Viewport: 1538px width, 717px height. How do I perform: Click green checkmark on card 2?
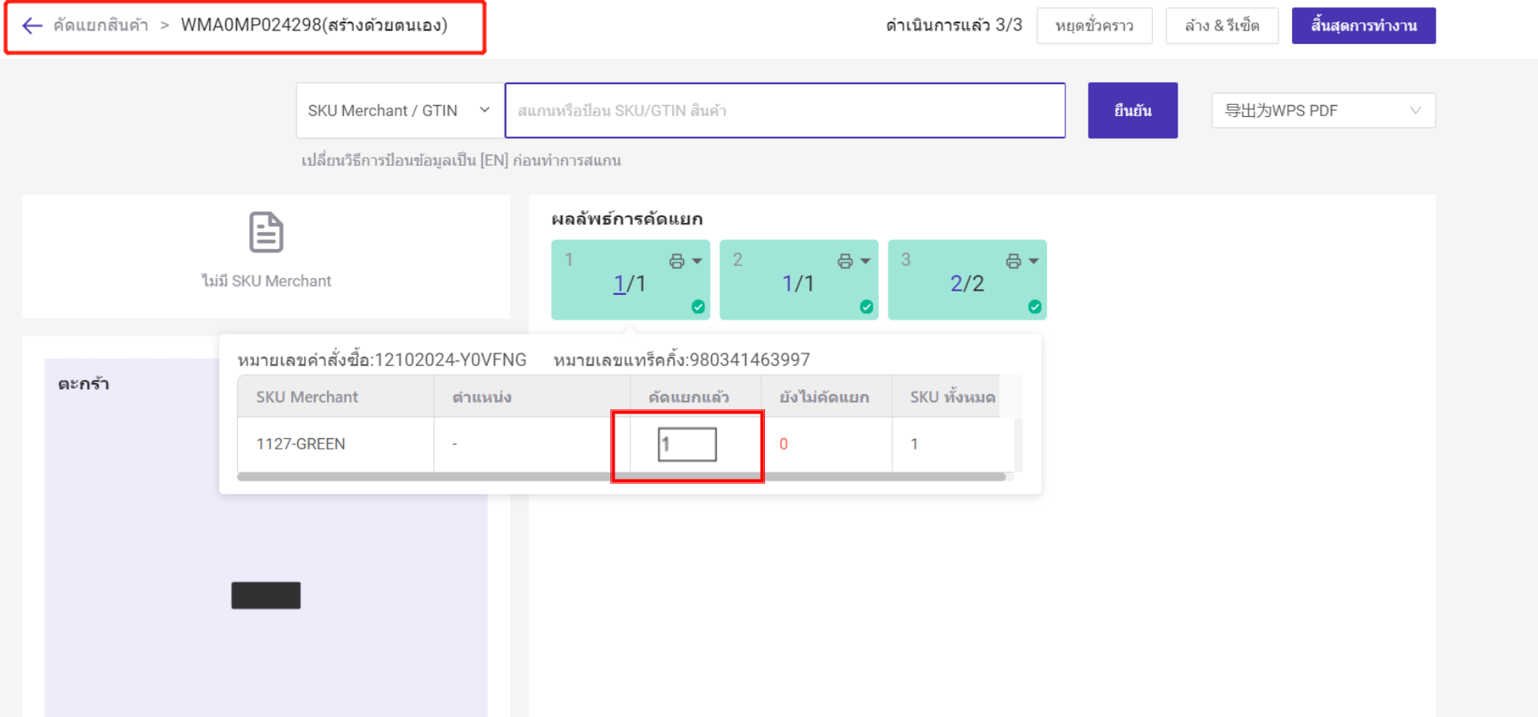(x=867, y=307)
